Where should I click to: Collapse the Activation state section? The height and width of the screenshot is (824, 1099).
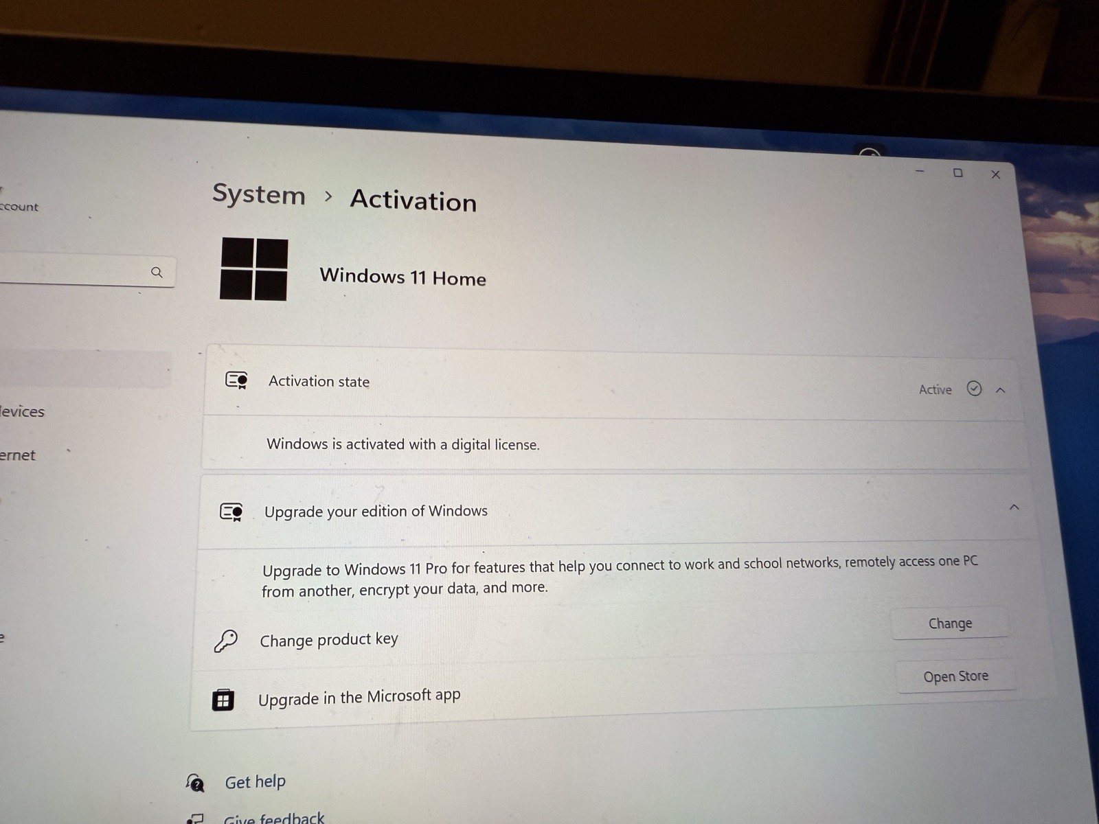(x=1001, y=390)
